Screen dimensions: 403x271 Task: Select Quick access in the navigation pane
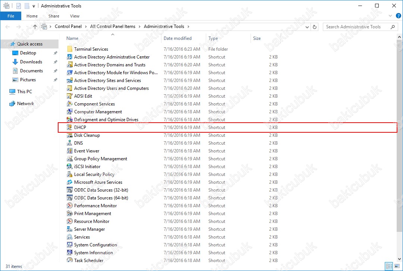29,44
